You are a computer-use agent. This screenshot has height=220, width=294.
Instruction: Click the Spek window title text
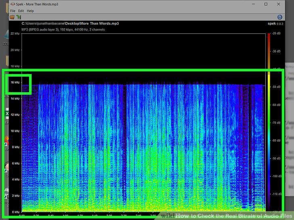[x=37, y=4]
